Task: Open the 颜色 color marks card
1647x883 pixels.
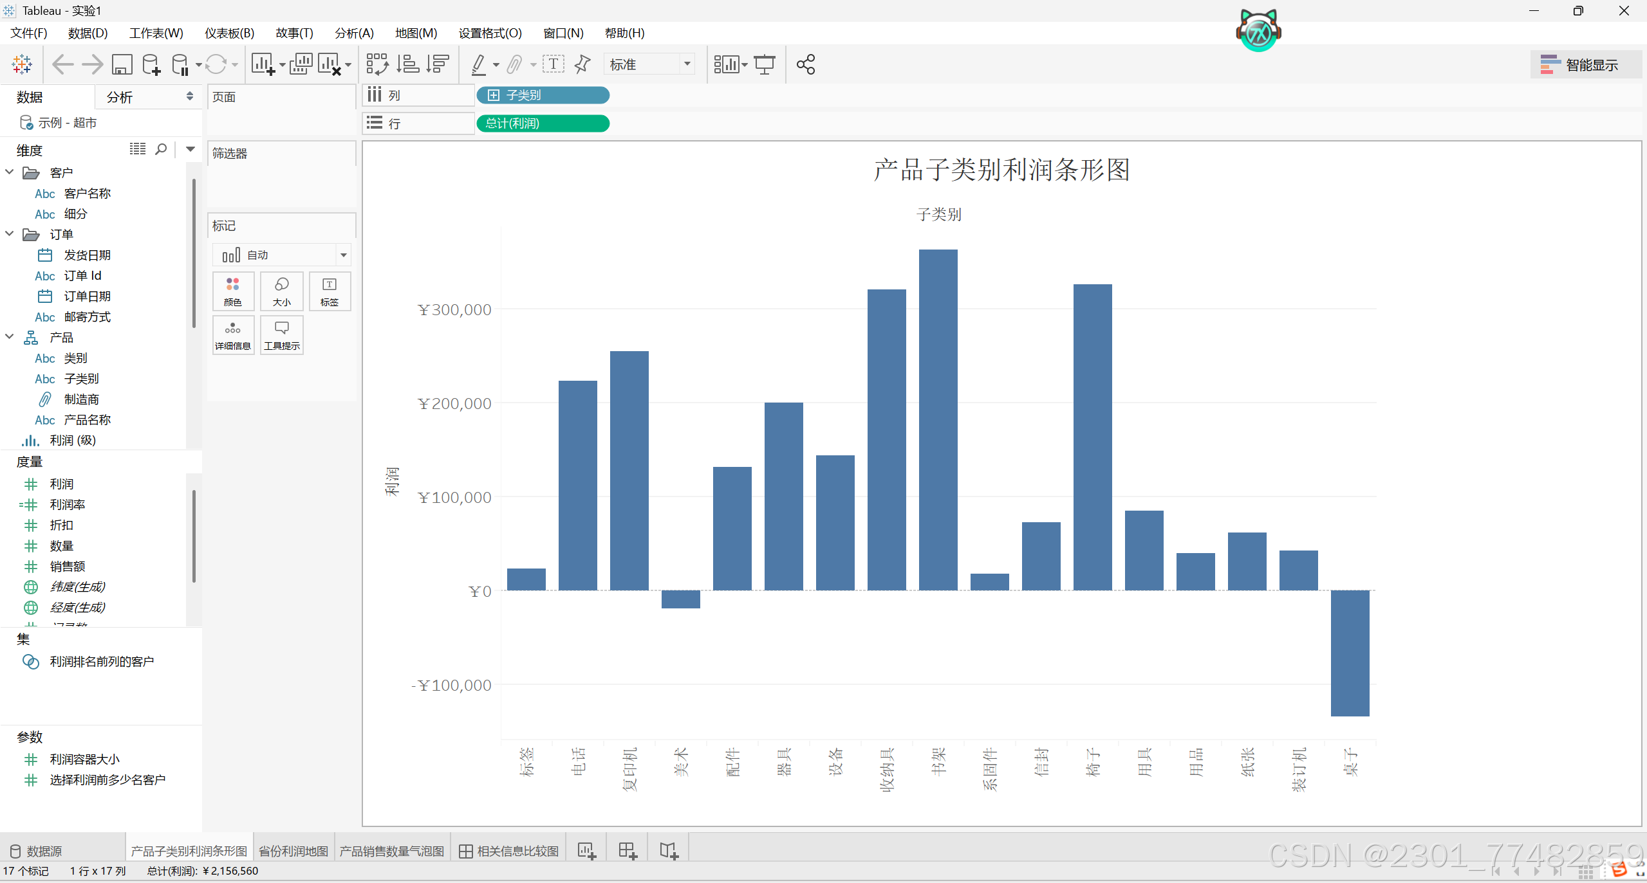Action: click(232, 291)
